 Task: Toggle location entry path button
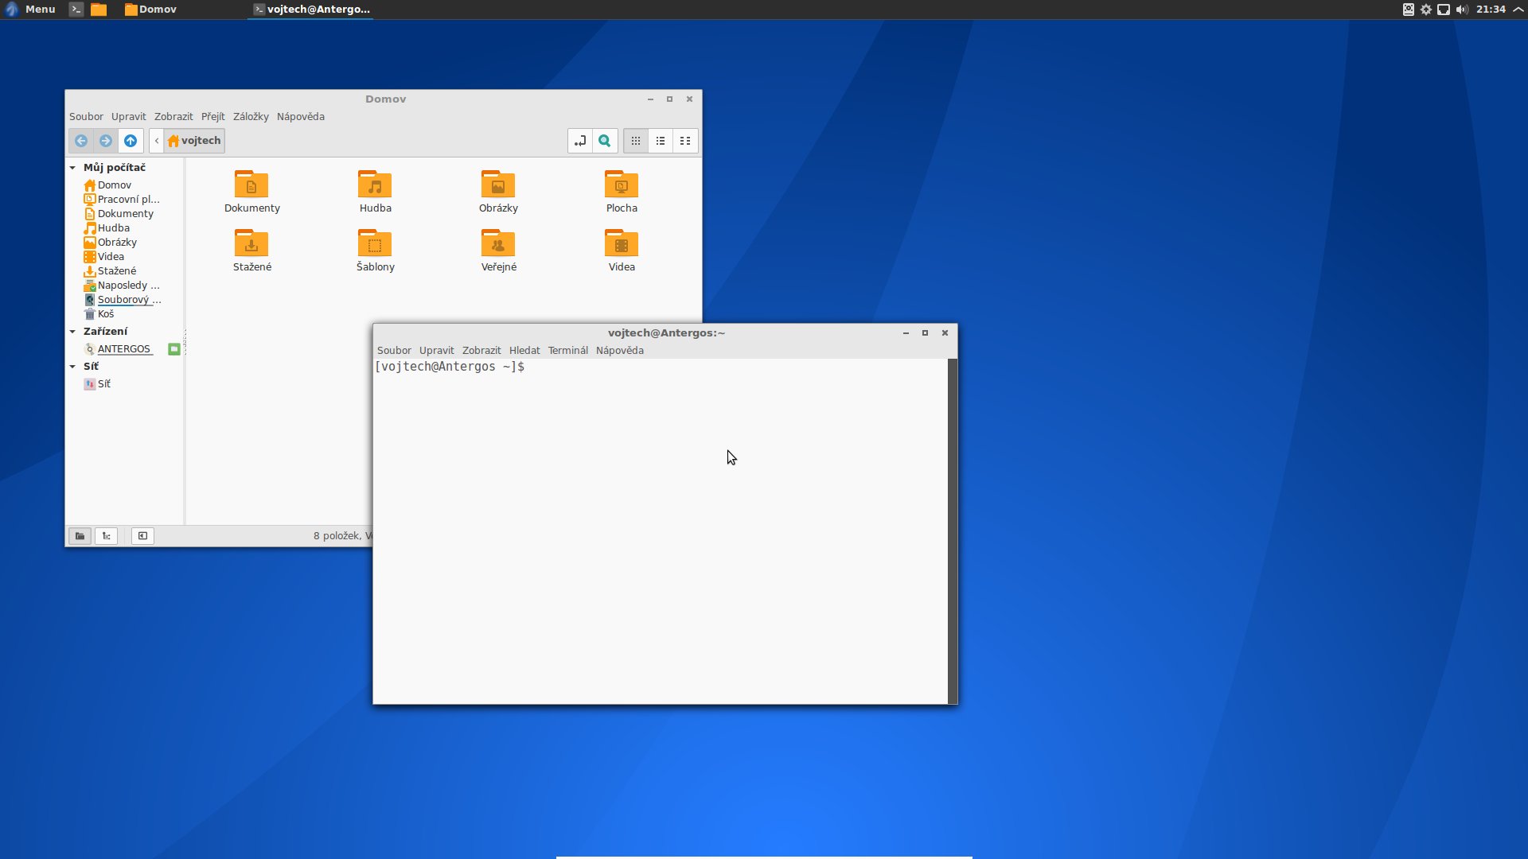(580, 141)
